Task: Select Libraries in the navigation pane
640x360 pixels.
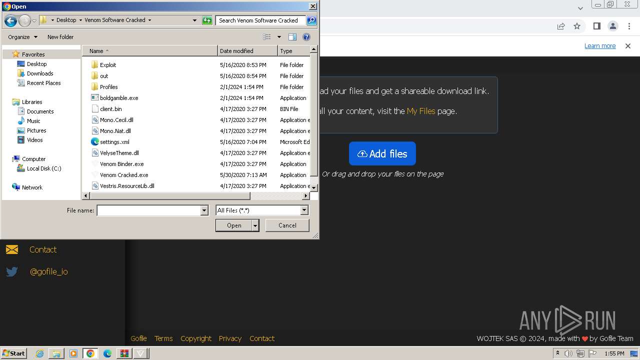Action: point(32,102)
